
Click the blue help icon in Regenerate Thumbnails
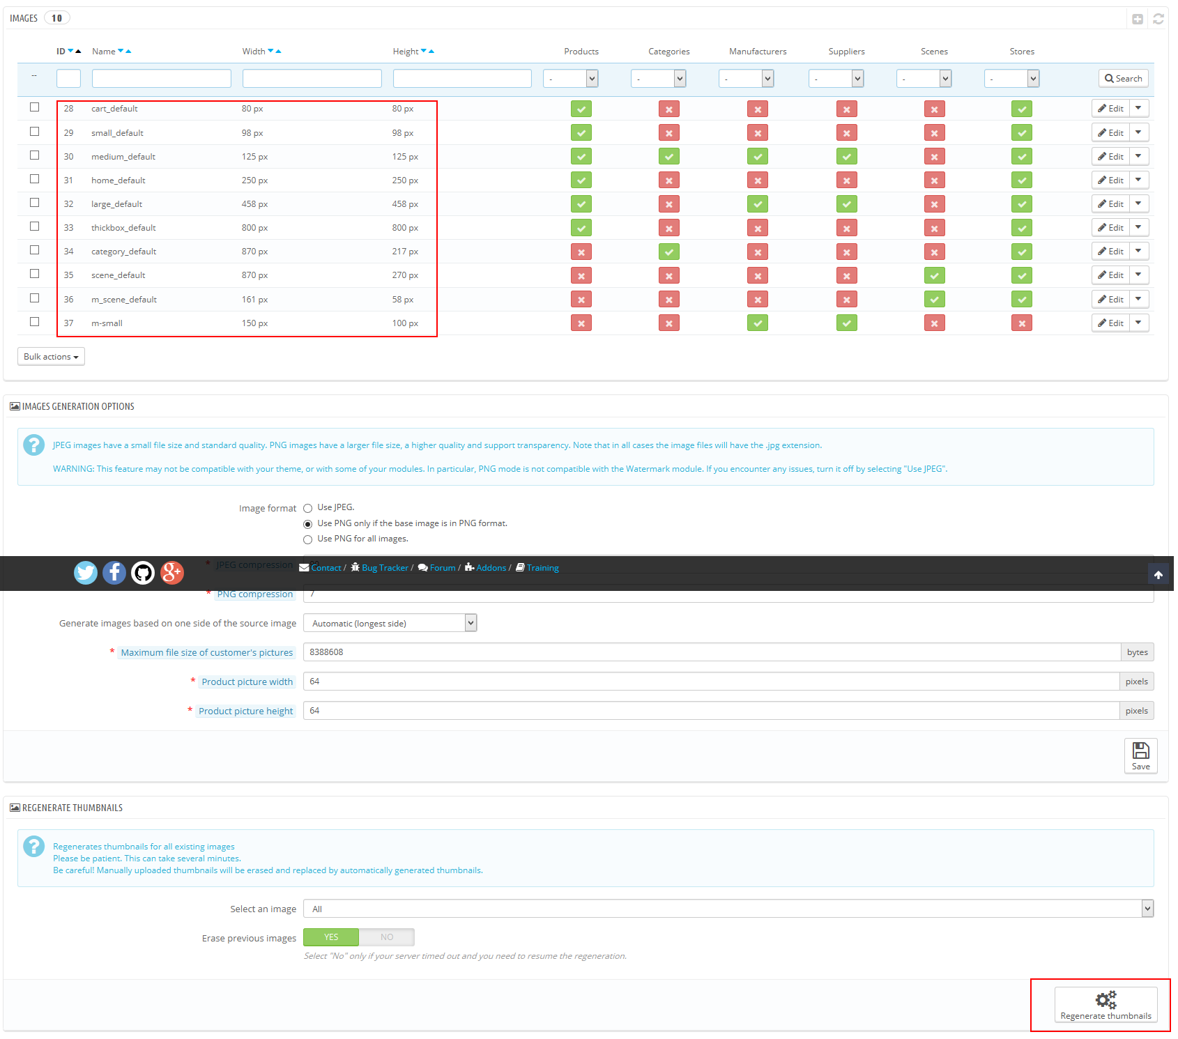click(x=33, y=846)
